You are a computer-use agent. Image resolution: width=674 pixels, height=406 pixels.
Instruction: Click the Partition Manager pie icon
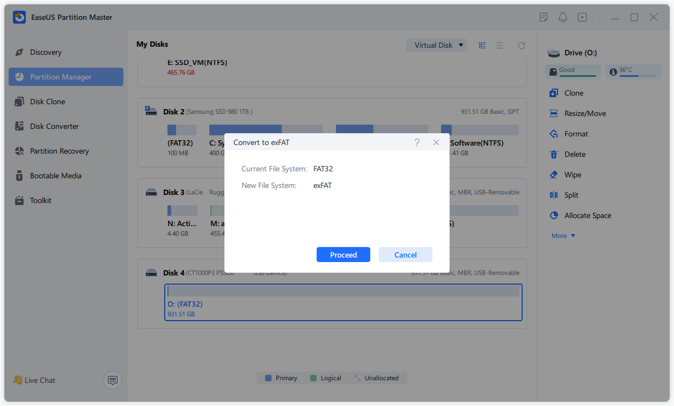[x=20, y=77]
